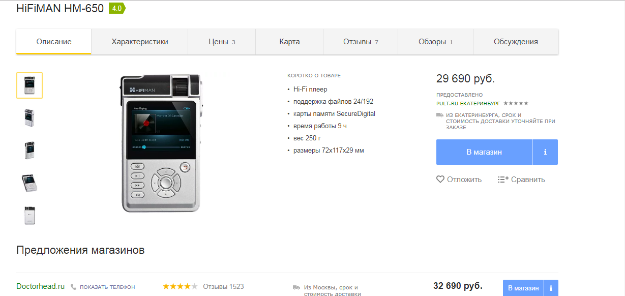Select the fourth angled-view product thumbnail

29,183
